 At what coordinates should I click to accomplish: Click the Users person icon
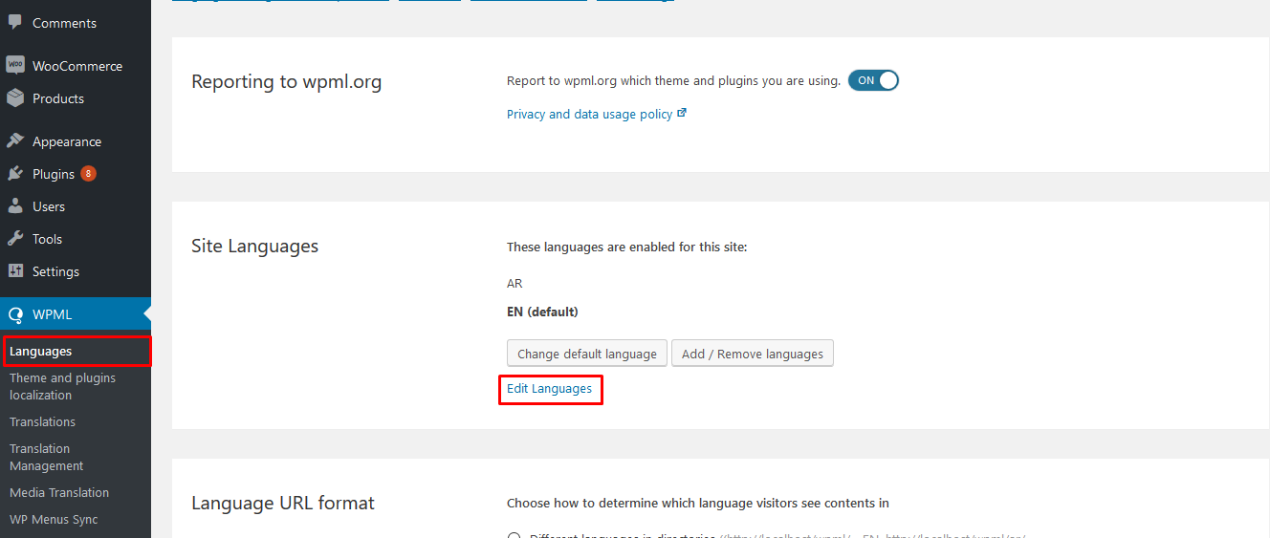15,206
